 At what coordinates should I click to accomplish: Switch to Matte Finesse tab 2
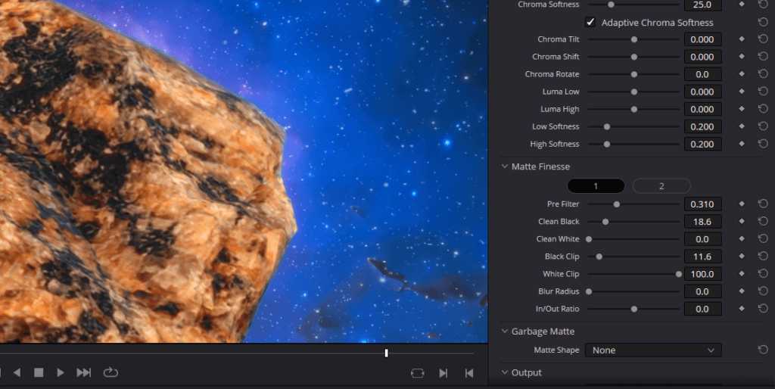pos(661,186)
